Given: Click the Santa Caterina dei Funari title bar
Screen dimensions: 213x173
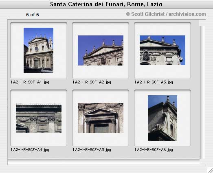Looking at the screenshot, I should coord(106,4).
